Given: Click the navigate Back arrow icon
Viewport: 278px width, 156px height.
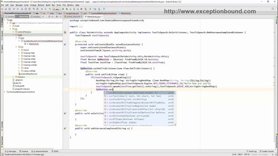Looking at the screenshot, I should [x=42, y=9].
